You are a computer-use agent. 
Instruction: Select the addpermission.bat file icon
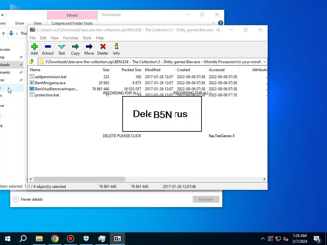click(x=32, y=77)
